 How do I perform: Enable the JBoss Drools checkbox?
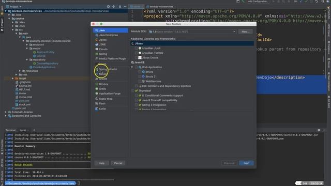(x=136, y=57)
